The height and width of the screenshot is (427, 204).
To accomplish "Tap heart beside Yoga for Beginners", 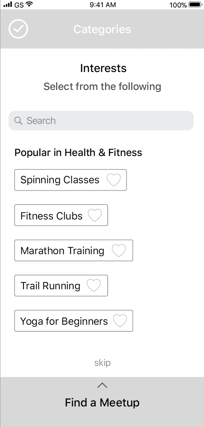I will pyautogui.click(x=120, y=321).
